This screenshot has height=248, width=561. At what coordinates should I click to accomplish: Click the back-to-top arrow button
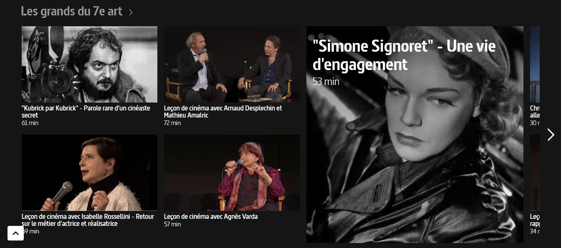[x=15, y=233]
